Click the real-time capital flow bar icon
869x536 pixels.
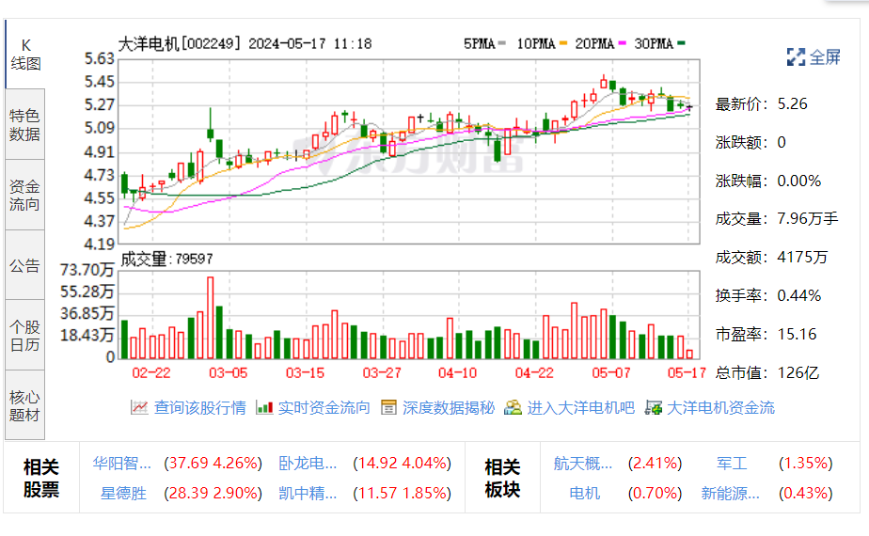pyautogui.click(x=264, y=407)
